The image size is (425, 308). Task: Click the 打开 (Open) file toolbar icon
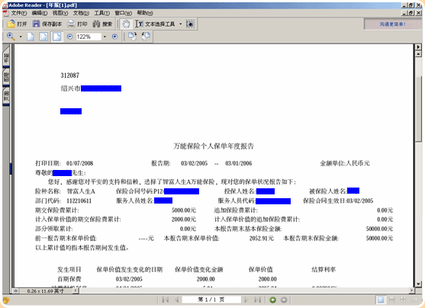pos(11,24)
